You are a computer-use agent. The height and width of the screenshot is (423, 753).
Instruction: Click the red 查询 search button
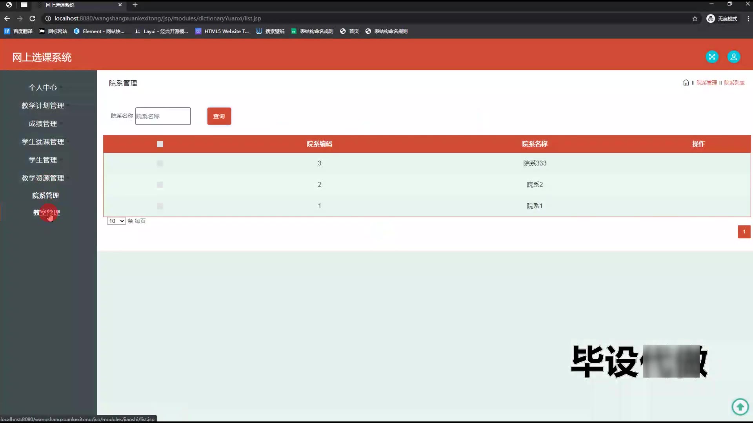point(219,116)
